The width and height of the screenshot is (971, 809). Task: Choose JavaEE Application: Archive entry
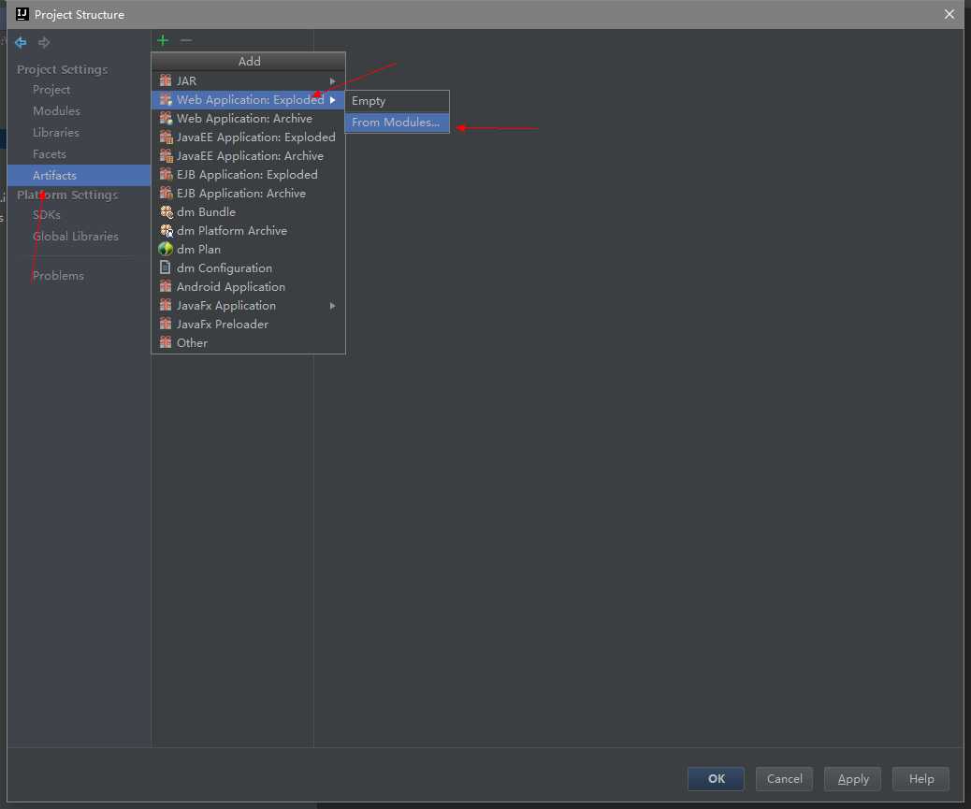(248, 156)
